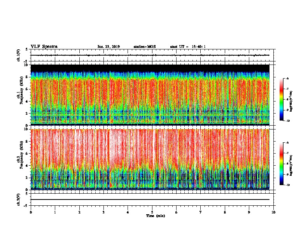Click the "ch.3(V)" waveform axis label
Screen dimensions: 308x238
click(x=18, y=199)
